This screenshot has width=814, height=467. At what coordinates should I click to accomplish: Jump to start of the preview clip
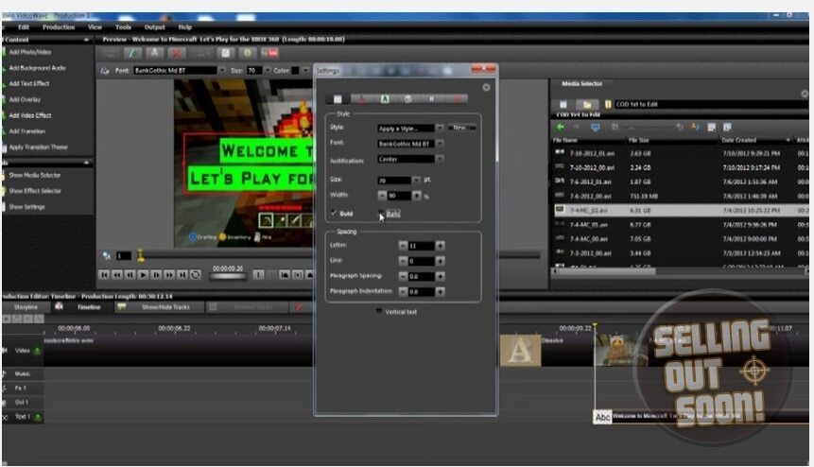(x=104, y=274)
